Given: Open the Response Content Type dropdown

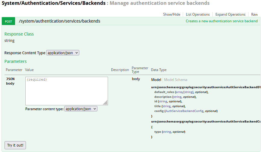Looking at the screenshot, I should coord(63,53).
